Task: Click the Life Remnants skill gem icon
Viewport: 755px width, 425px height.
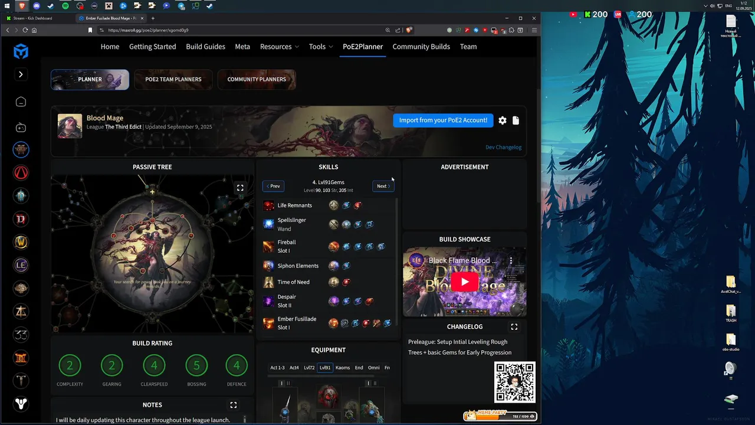Action: tap(269, 205)
